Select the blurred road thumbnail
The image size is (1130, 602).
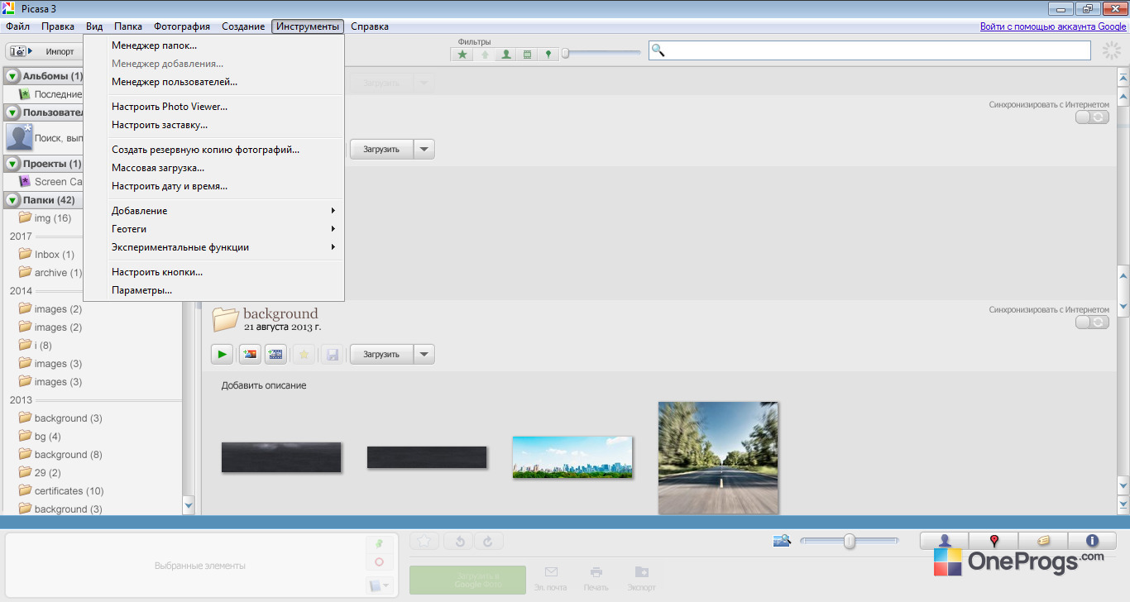[718, 458]
